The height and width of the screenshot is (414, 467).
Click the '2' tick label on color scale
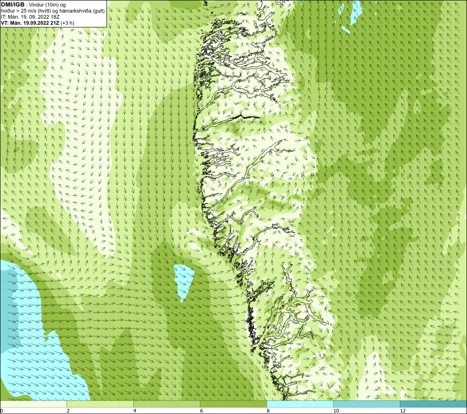[x=68, y=411]
